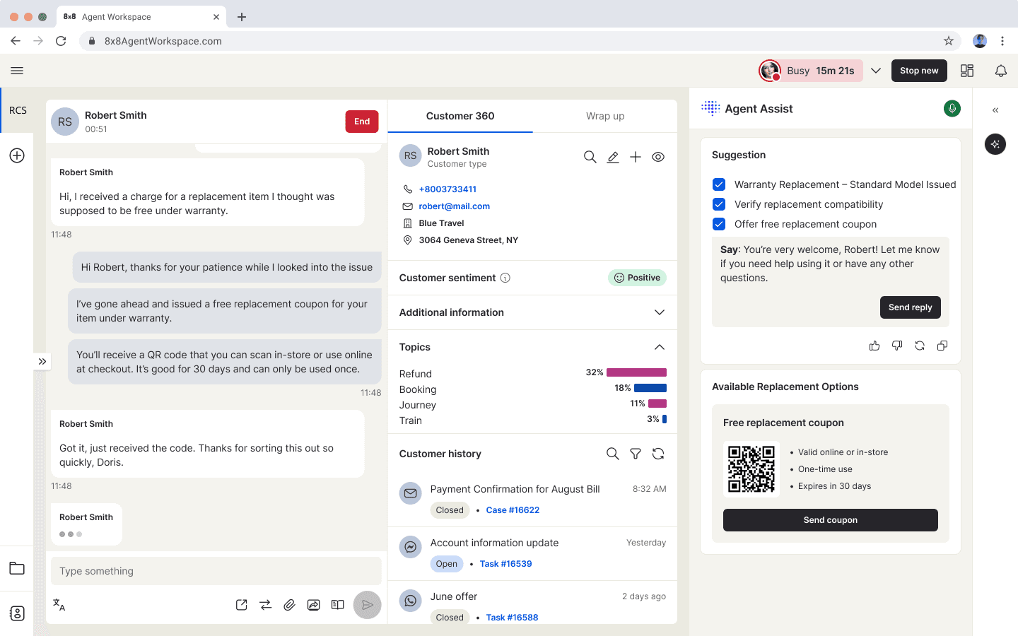Open the translate language icon

59,605
